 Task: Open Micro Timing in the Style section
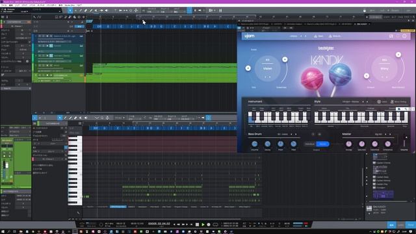398,101
